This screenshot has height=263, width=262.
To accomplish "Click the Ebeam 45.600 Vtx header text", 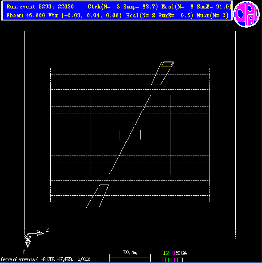I will pos(64,16).
